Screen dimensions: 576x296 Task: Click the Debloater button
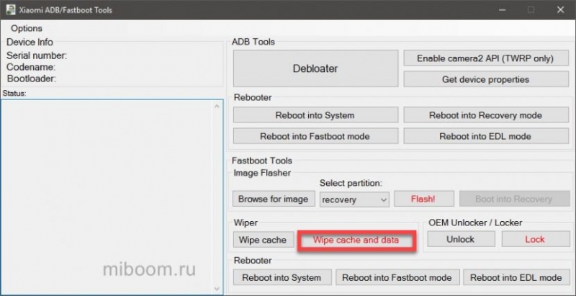pos(315,68)
